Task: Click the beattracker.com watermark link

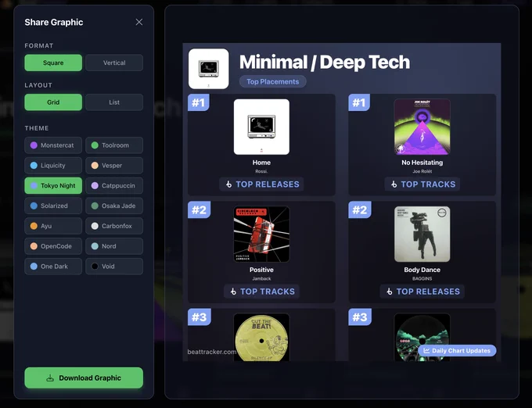Action: (212, 352)
